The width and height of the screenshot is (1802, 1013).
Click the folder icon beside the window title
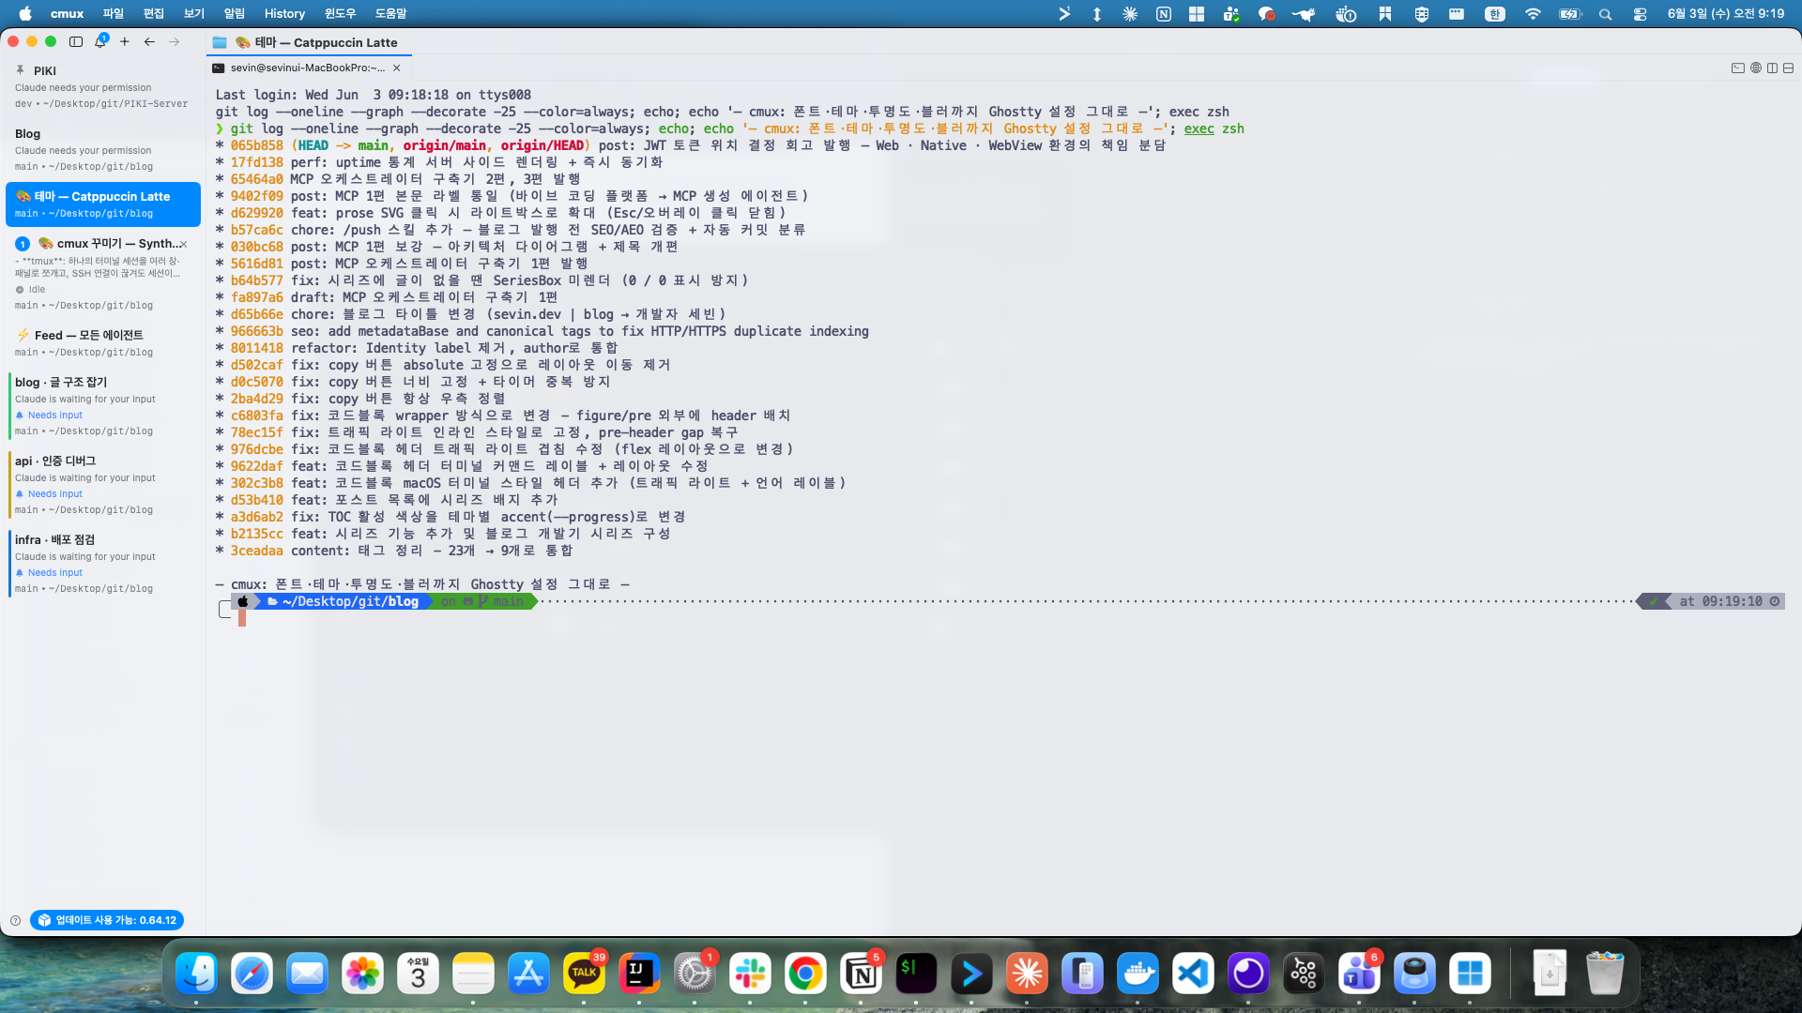click(220, 42)
